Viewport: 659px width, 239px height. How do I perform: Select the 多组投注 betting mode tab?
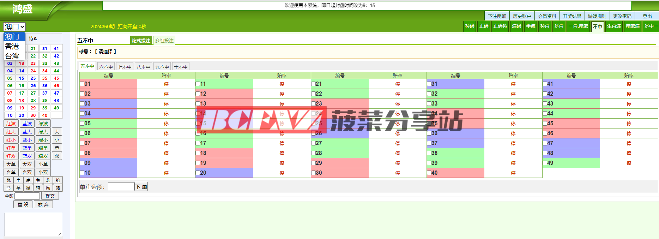pyautogui.click(x=164, y=41)
